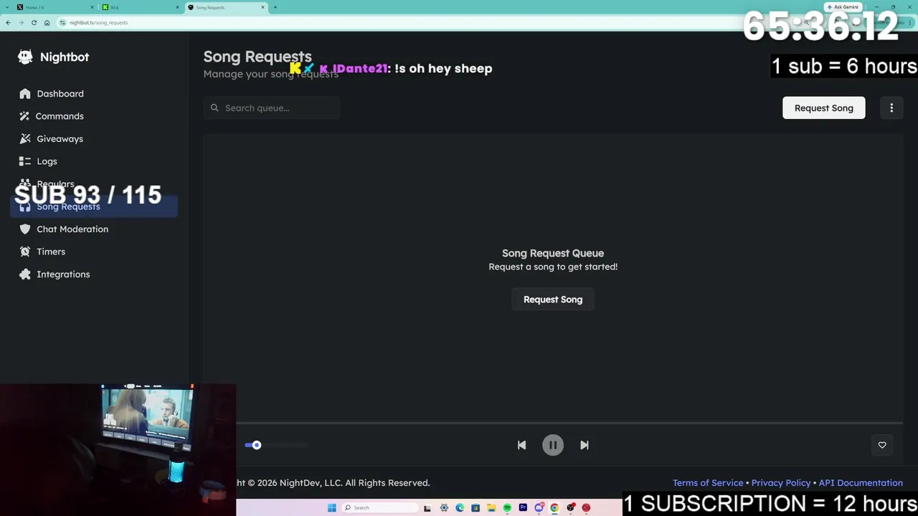This screenshot has height=516, width=918.
Task: Open Spotify from the taskbar
Action: tap(507, 508)
